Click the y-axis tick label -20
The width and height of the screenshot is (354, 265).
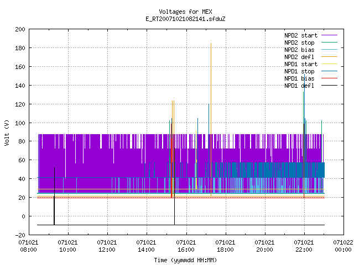[x=20, y=235]
